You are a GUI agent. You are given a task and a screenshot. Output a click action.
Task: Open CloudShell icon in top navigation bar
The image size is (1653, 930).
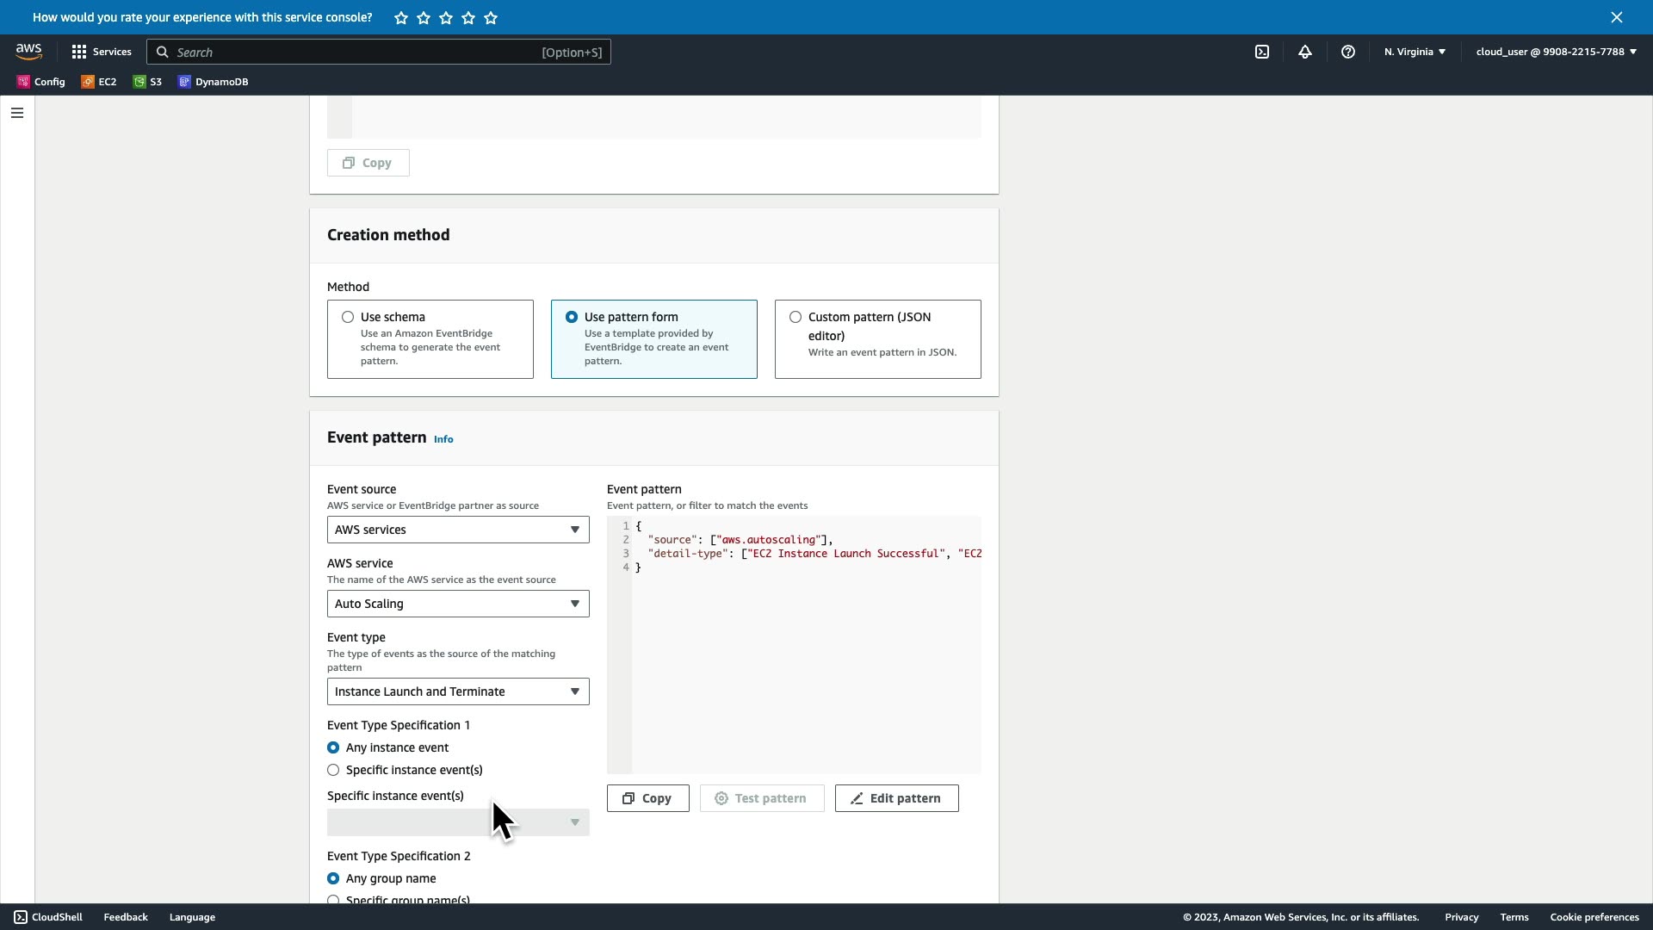coord(1261,52)
